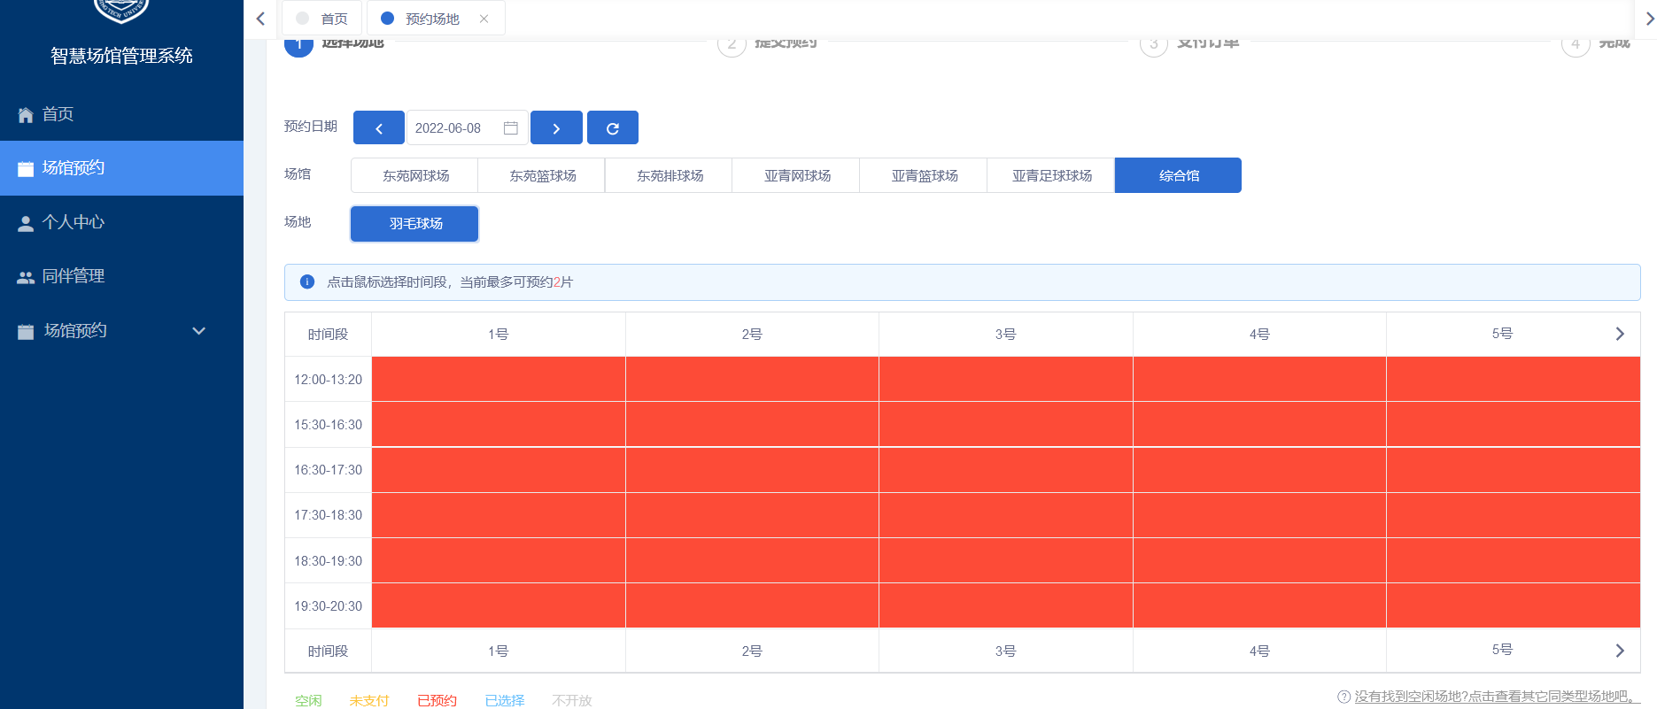The height and width of the screenshot is (709, 1657).
Task: Go to previous booking date
Action: (378, 127)
